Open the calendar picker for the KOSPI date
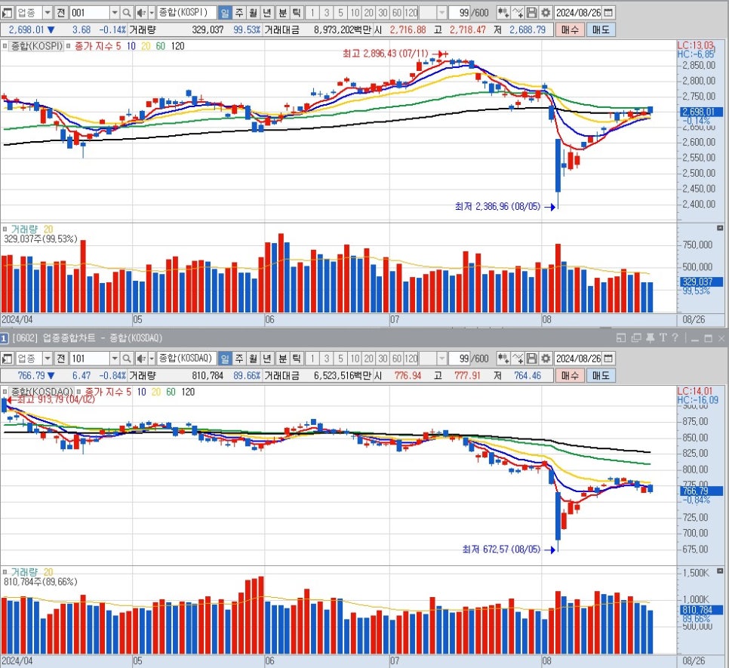 pyautogui.click(x=607, y=13)
